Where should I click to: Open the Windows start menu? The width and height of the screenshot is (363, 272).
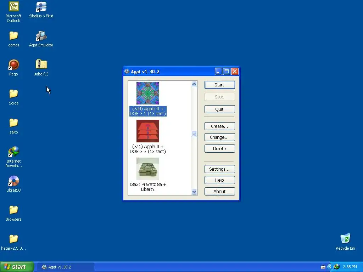click(17, 267)
